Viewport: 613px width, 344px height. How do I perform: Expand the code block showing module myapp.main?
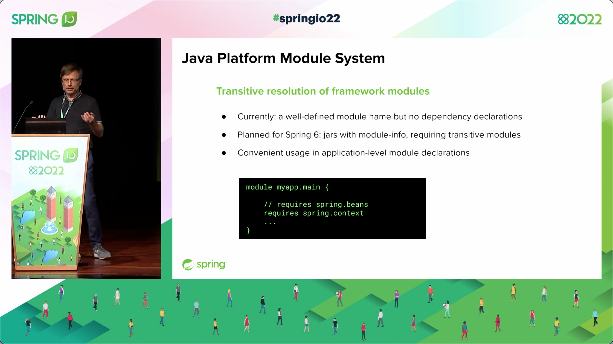tap(332, 208)
